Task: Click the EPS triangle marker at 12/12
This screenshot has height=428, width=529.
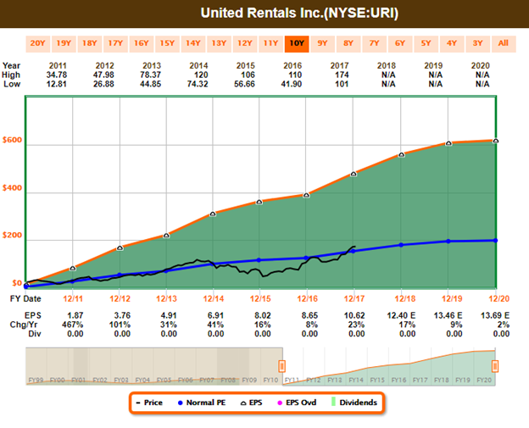Action: click(120, 247)
